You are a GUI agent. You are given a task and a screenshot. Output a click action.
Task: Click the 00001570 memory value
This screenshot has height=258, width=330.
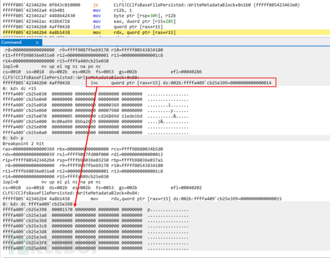pyautogui.click(x=62, y=210)
